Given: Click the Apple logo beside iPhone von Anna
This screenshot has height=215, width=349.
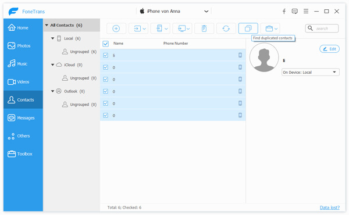Looking at the screenshot, I should (142, 11).
